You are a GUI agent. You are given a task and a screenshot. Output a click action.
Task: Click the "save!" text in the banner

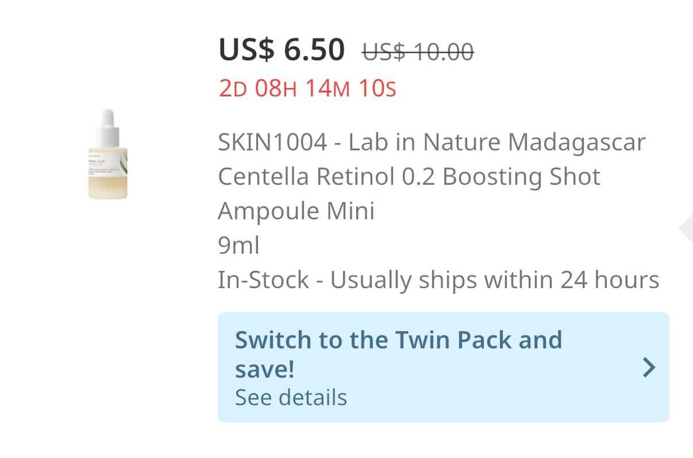coord(264,369)
